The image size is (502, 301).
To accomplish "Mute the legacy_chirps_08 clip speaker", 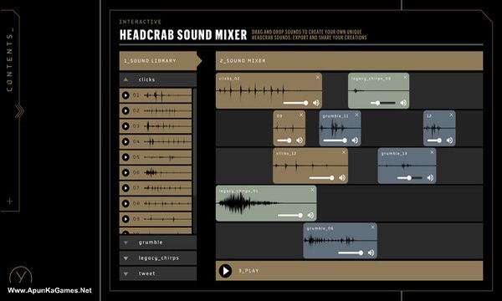I will point(403,103).
